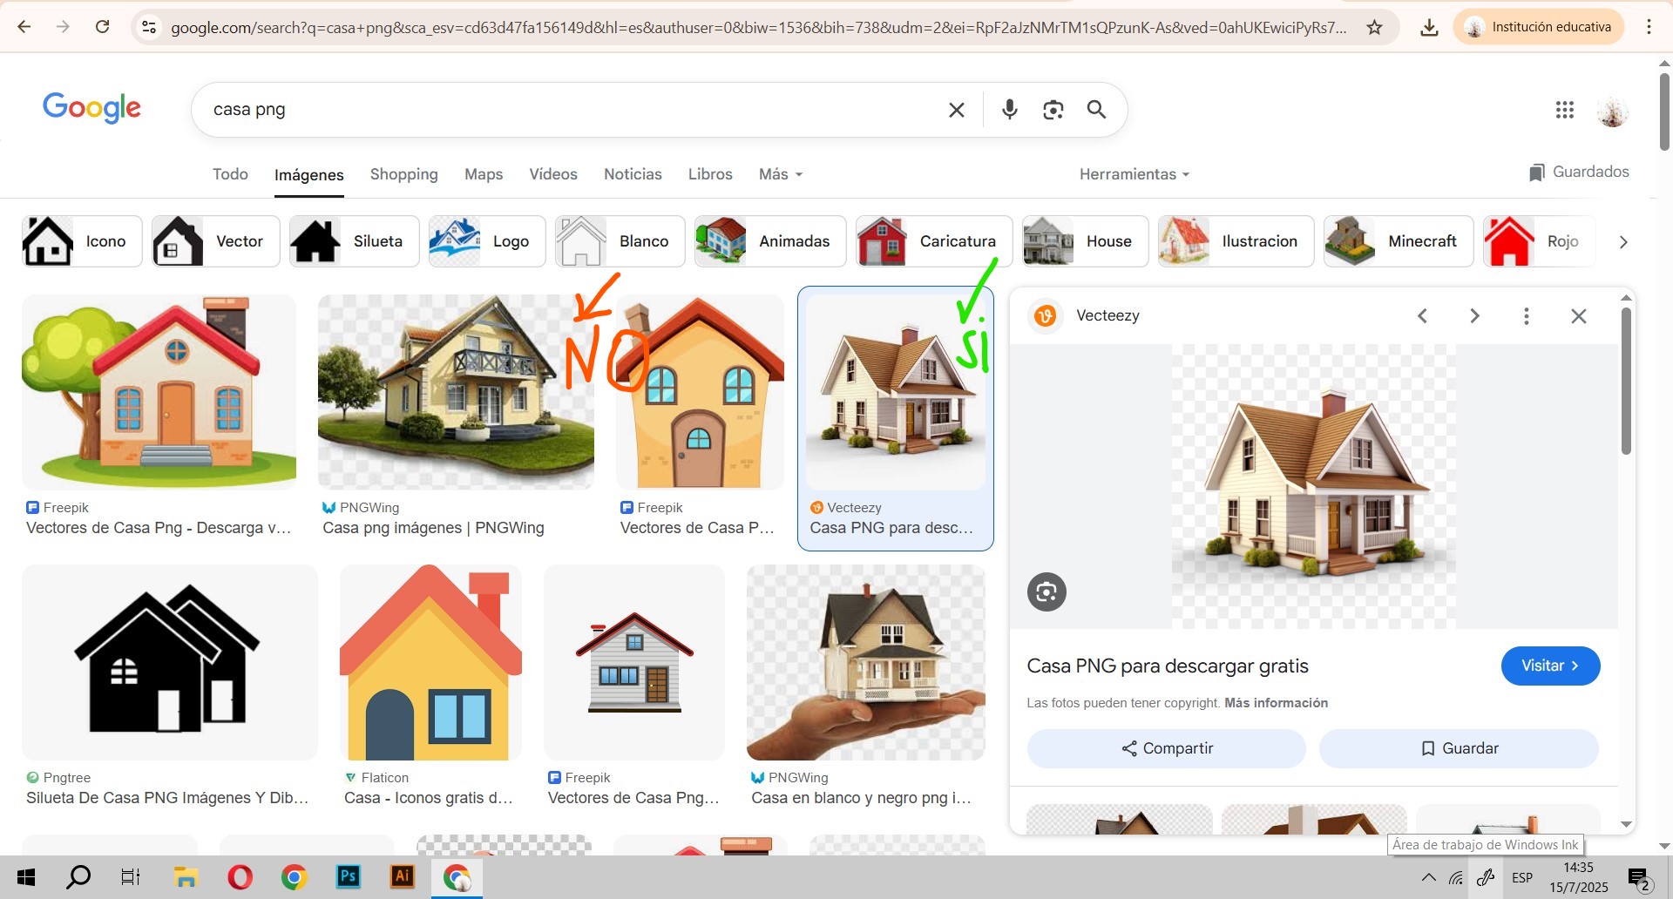Open ESP language indicator in tray
The image size is (1673, 899).
[1522, 878]
